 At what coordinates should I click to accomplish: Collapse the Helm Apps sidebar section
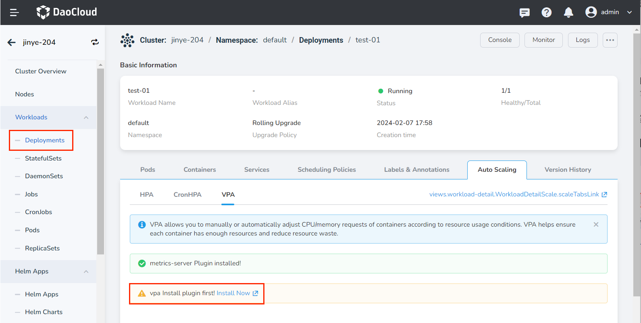coord(86,271)
